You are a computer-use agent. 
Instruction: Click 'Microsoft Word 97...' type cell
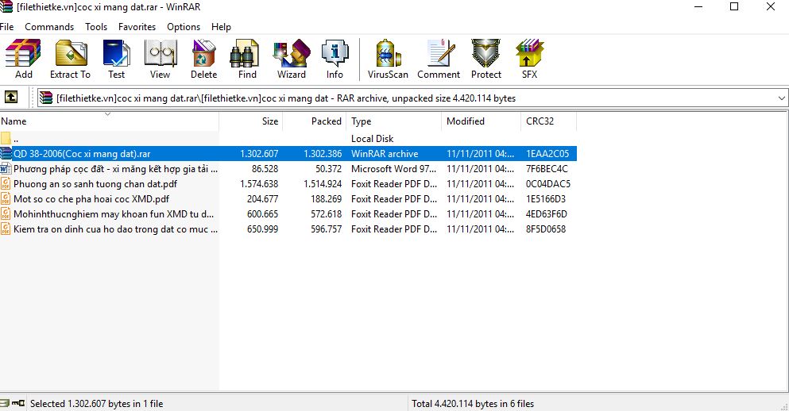tap(394, 169)
